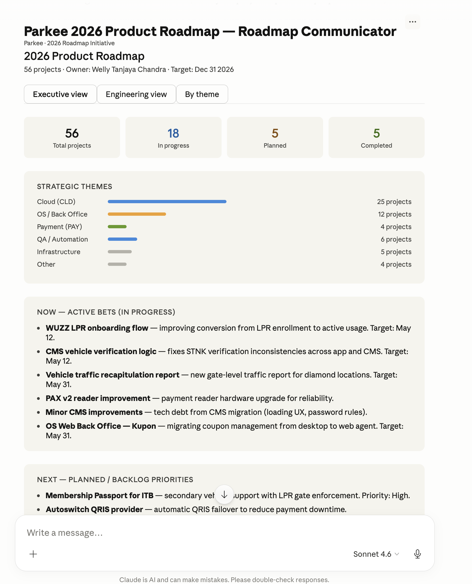Switch to the Engineering view tab
The width and height of the screenshot is (472, 584).
click(136, 94)
